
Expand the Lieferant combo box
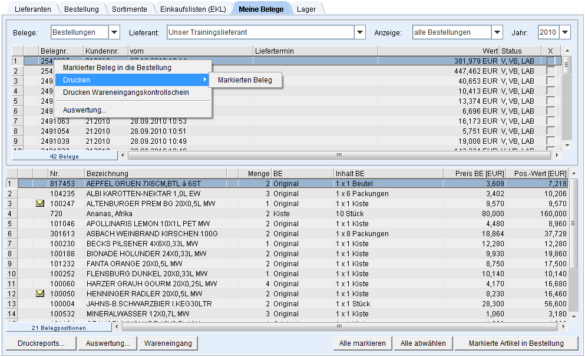(360, 32)
